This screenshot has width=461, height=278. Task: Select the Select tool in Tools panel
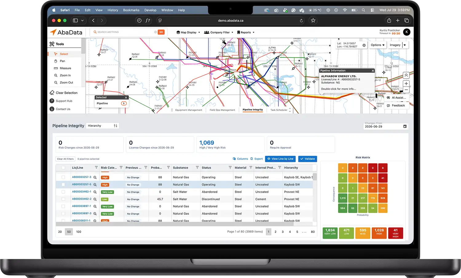64,54
